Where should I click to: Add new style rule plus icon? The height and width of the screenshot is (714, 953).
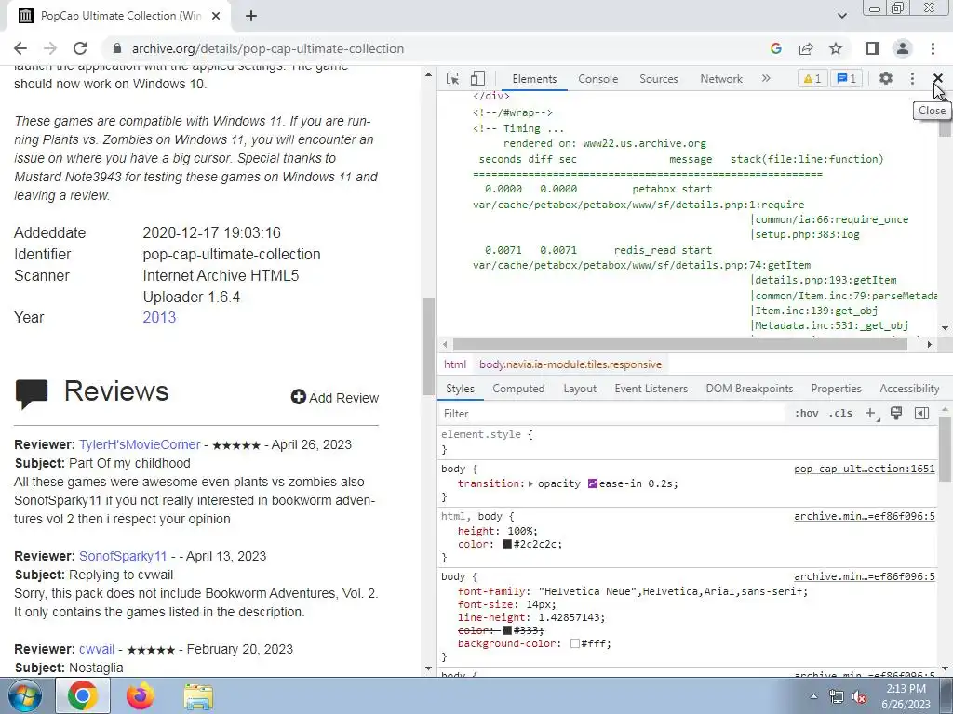870,414
